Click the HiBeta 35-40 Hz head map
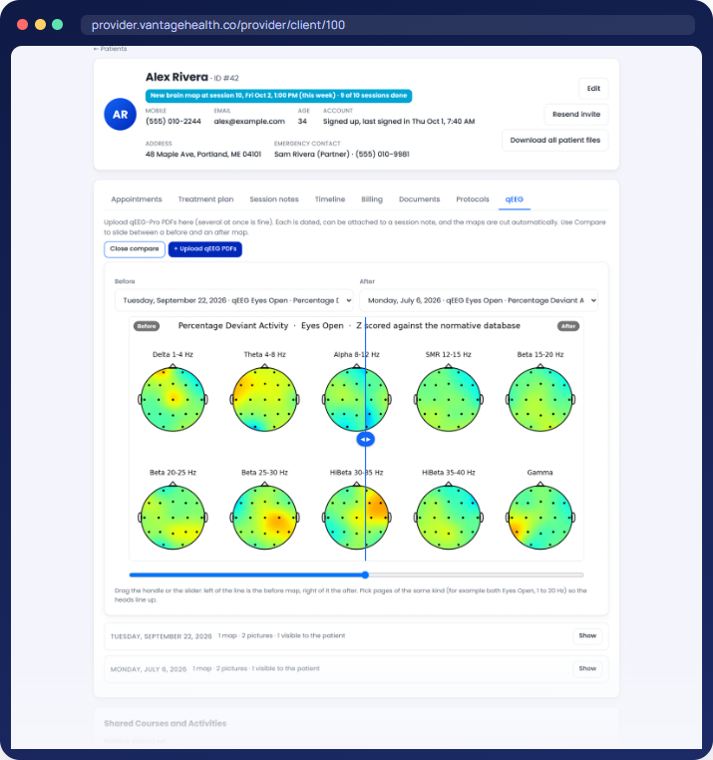This screenshot has height=760, width=713. coord(449,517)
